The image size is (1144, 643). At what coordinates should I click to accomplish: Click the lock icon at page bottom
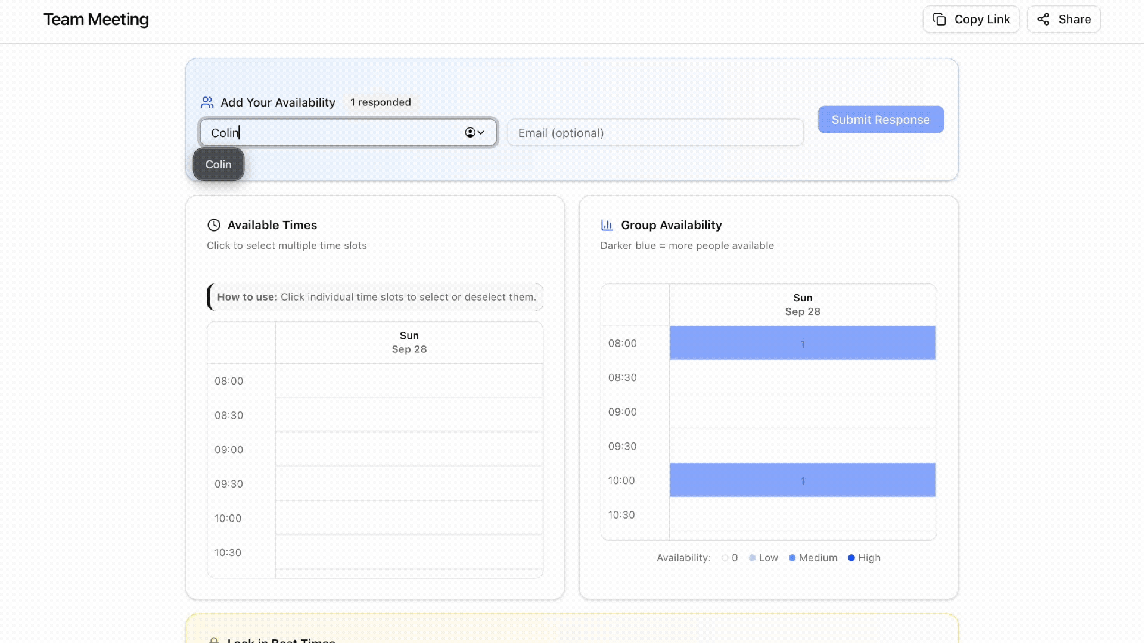[x=214, y=640]
